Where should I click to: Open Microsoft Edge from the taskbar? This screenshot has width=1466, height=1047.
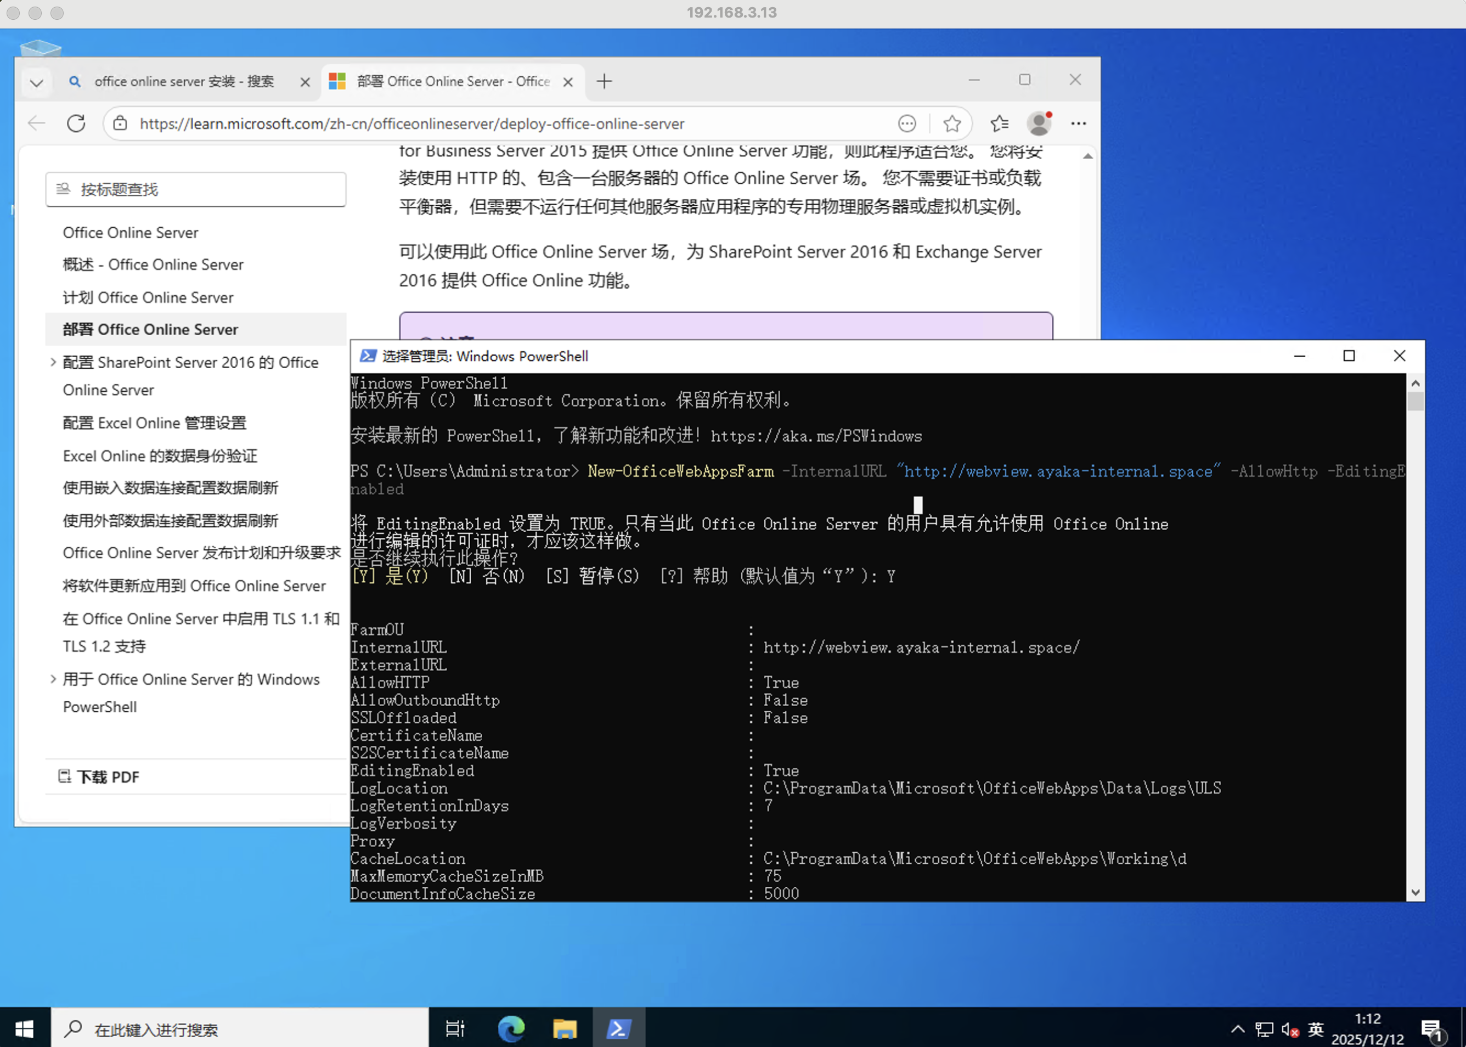click(x=511, y=1028)
